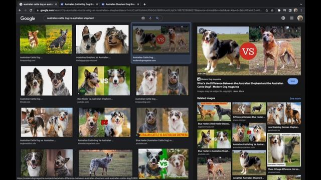The width and height of the screenshot is (321, 180).
Task: Show previous image in preview panel
Action: pos(289,31)
